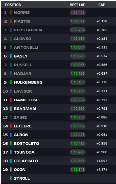Open the HULKENBERG driver entry
The height and width of the screenshot is (184, 116).
(28, 82)
